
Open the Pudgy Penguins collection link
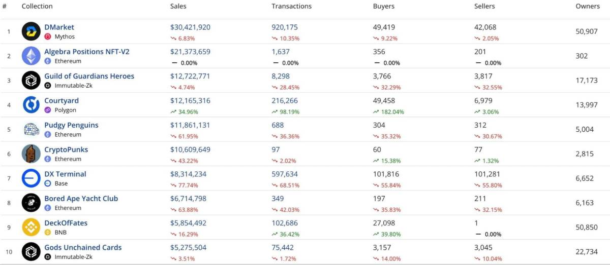pos(71,125)
